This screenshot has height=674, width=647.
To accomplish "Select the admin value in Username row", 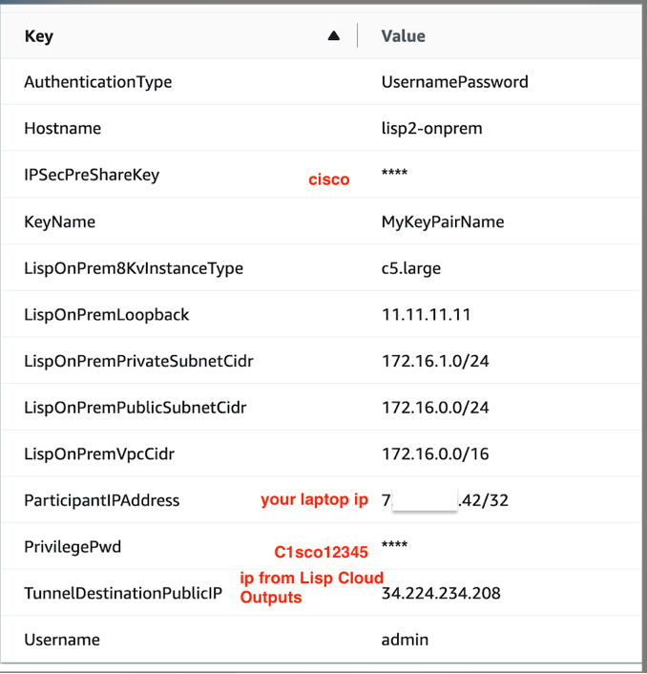I will [405, 640].
